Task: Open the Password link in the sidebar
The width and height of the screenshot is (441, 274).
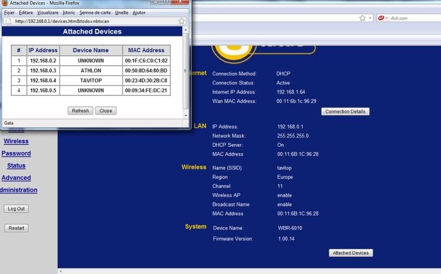Action: 16,153
